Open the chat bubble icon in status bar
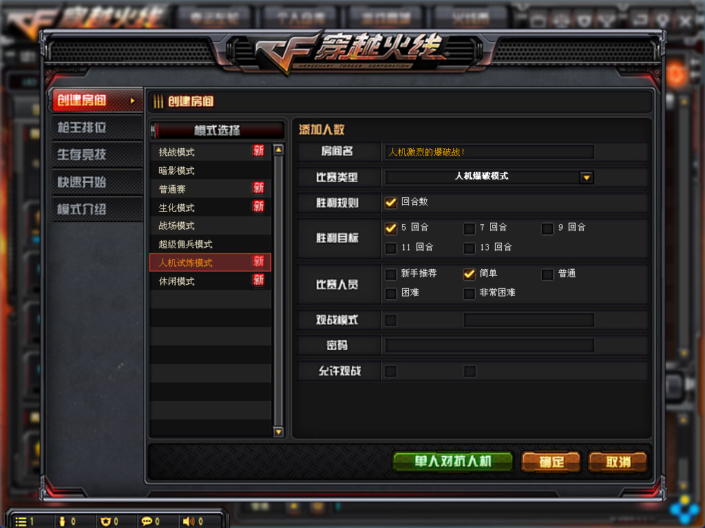This screenshot has height=528, width=705. 147,521
